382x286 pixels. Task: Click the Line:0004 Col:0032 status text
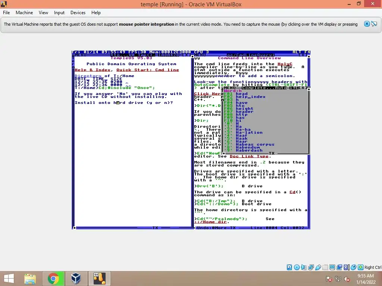(278, 228)
